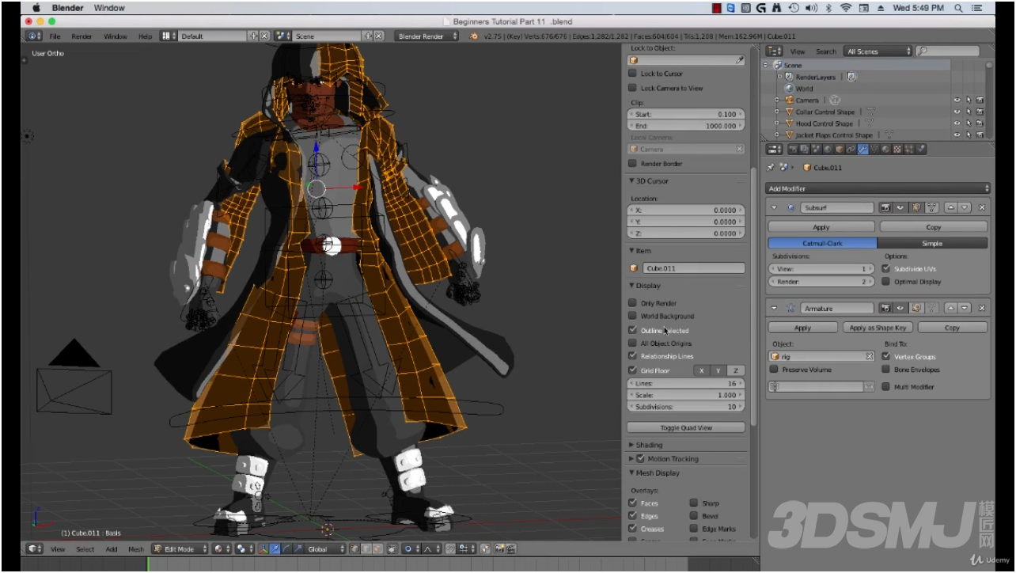The height and width of the screenshot is (573, 1016).
Task: Switch to face select mode
Action: click(x=377, y=548)
